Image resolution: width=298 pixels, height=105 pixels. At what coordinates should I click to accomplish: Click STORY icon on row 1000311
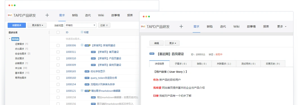coord(93,52)
